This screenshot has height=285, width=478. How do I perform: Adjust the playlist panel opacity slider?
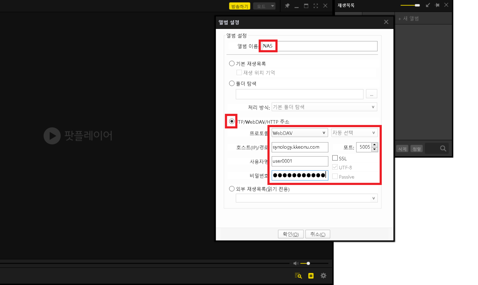click(x=410, y=5)
